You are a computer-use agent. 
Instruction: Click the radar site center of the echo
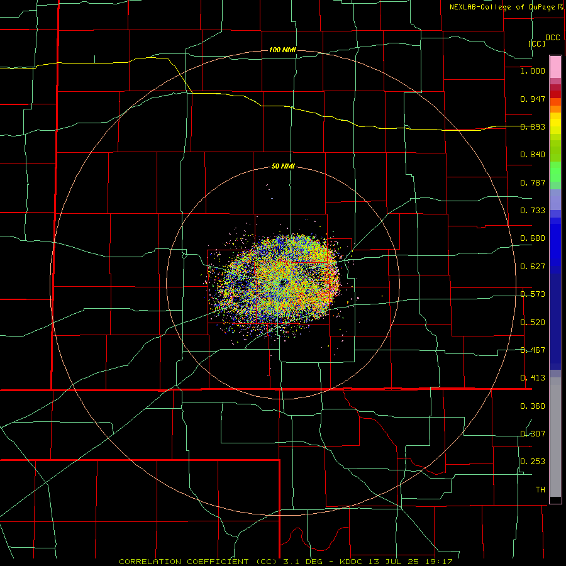(x=284, y=282)
